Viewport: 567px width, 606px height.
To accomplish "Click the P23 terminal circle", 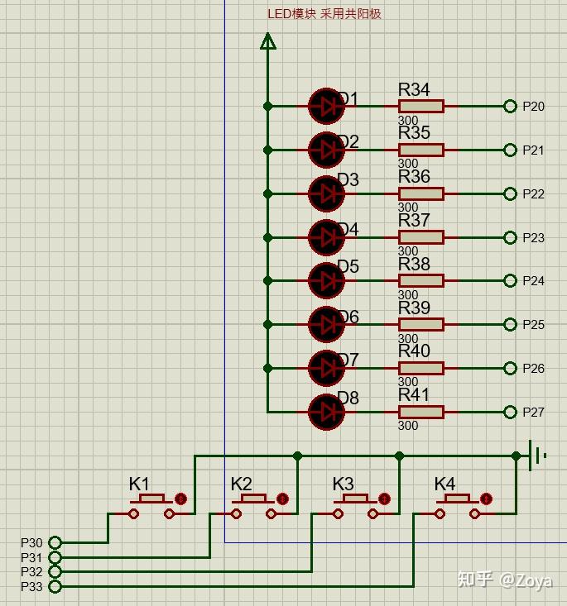I will (x=510, y=237).
